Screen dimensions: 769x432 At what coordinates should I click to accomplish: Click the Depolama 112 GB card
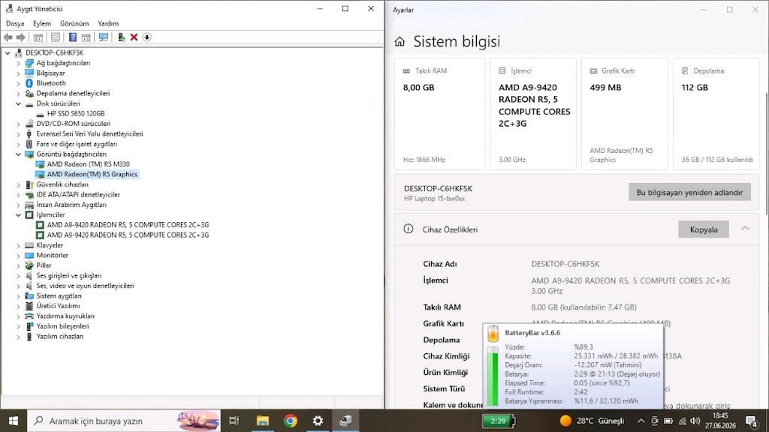coord(716,114)
